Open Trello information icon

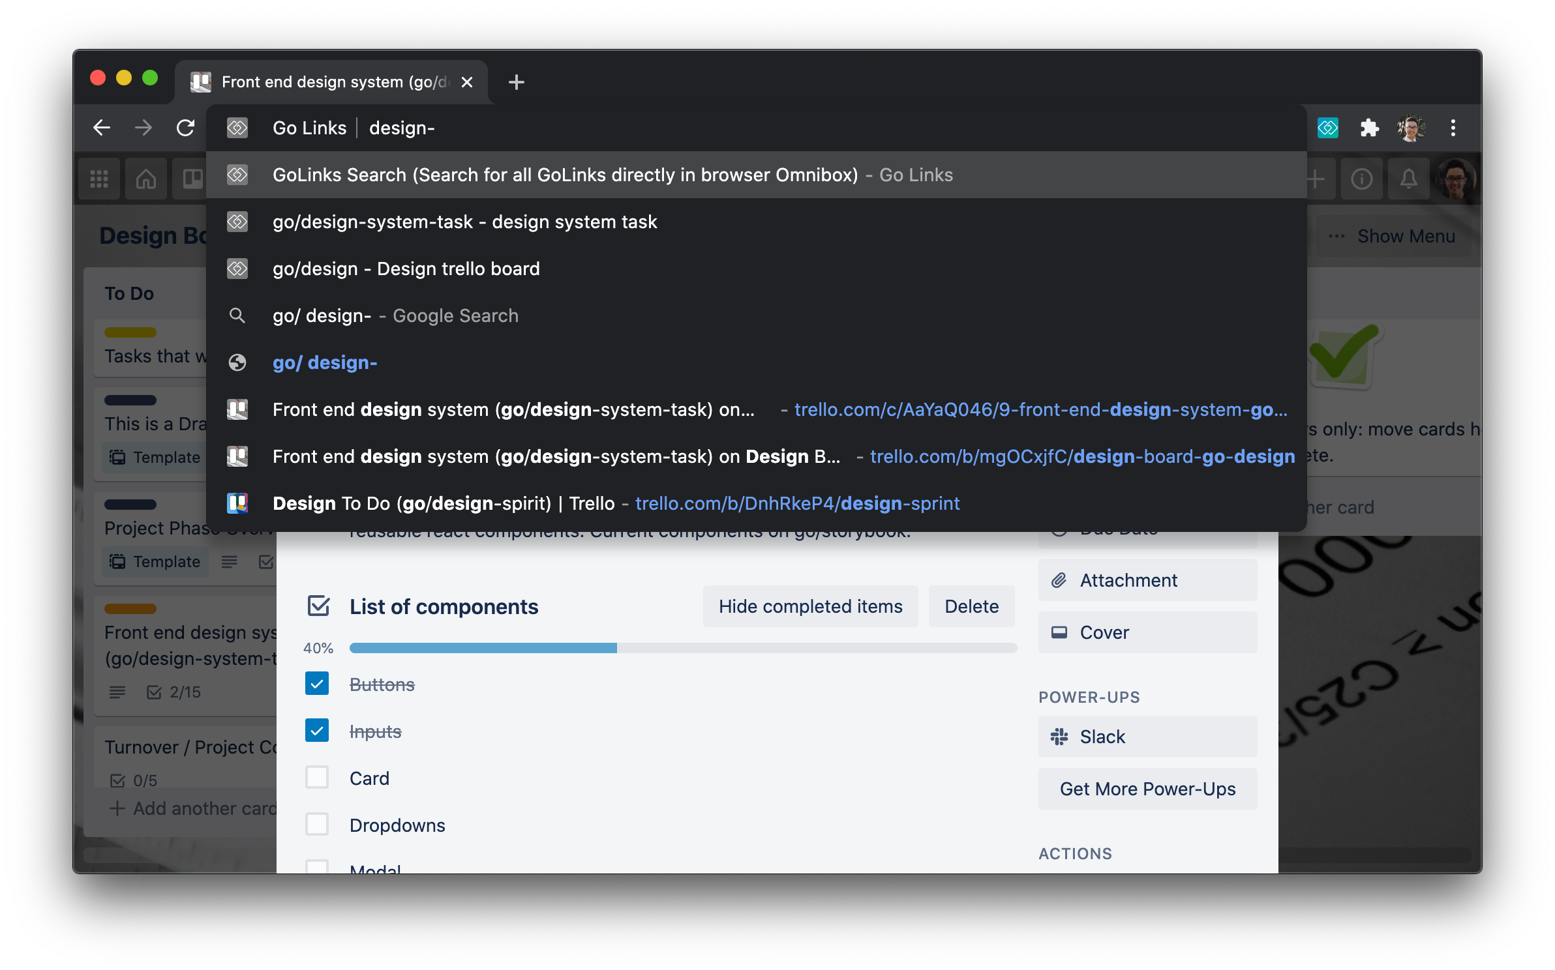1362,179
